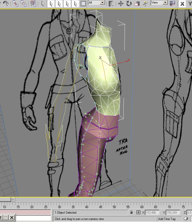192x222 pixels.
Task: Activate the Select and Link tool
Action: tap(15, 4)
